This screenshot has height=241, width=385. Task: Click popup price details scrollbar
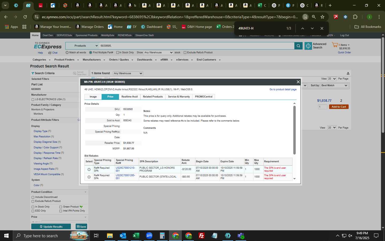point(294,130)
